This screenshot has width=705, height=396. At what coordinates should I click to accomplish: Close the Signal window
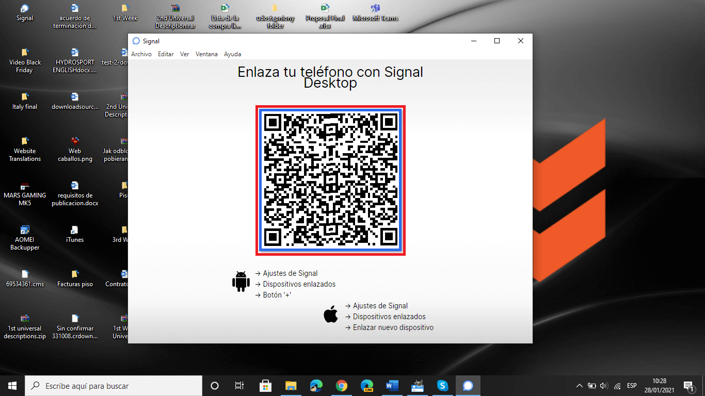521,41
